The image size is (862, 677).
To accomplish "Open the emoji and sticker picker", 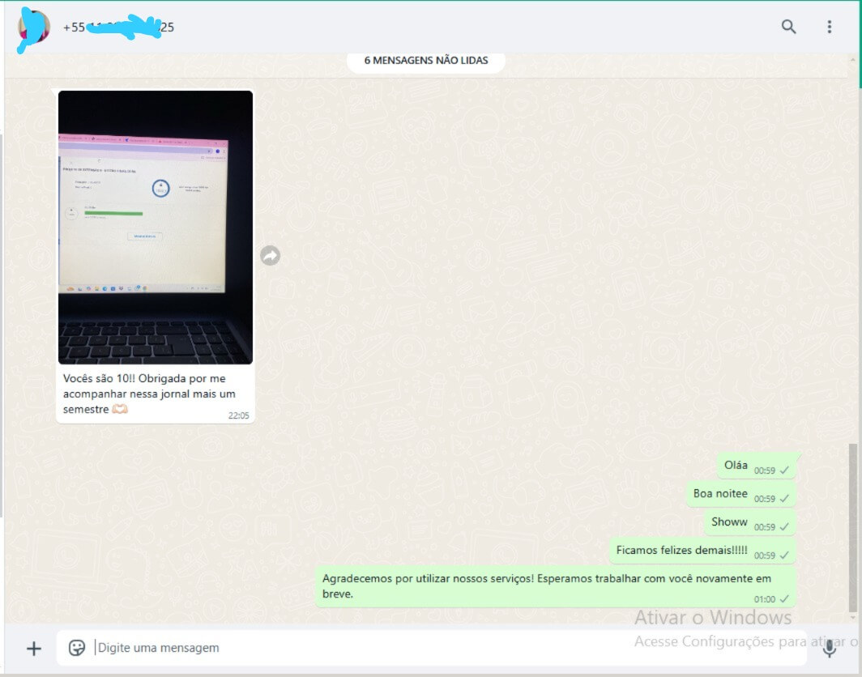I will coord(77,648).
